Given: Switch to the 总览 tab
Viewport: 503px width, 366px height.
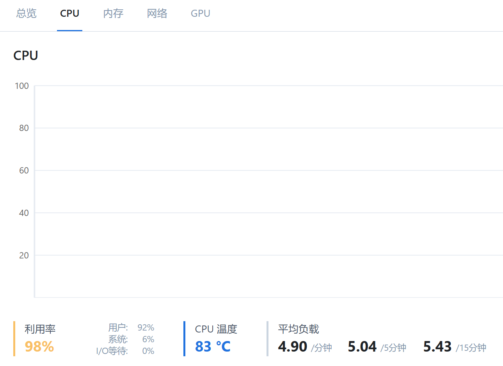Looking at the screenshot, I should (26, 14).
